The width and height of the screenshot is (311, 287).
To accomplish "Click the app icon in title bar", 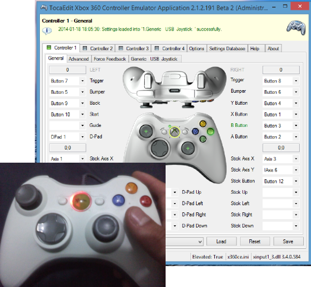I will pyautogui.click(x=44, y=8).
